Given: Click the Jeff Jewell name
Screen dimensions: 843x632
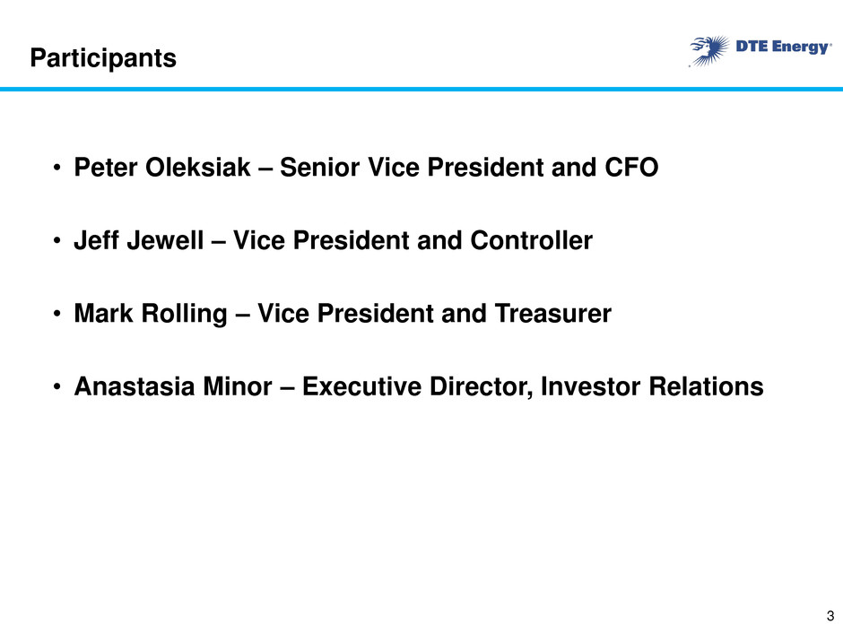Looking at the screenshot, I should pos(139,240).
